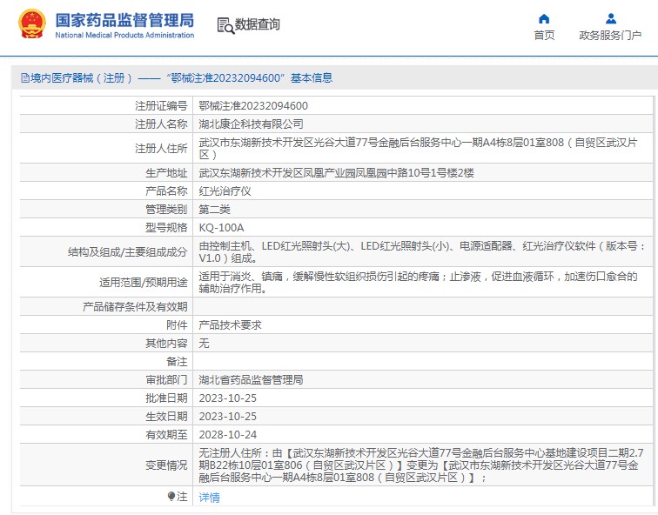This screenshot has width=658, height=515.
Task: Select expiry date 2028-10-24
Action: [227, 435]
